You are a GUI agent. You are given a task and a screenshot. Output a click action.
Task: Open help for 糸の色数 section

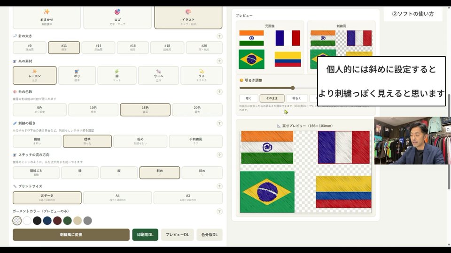pos(219,92)
